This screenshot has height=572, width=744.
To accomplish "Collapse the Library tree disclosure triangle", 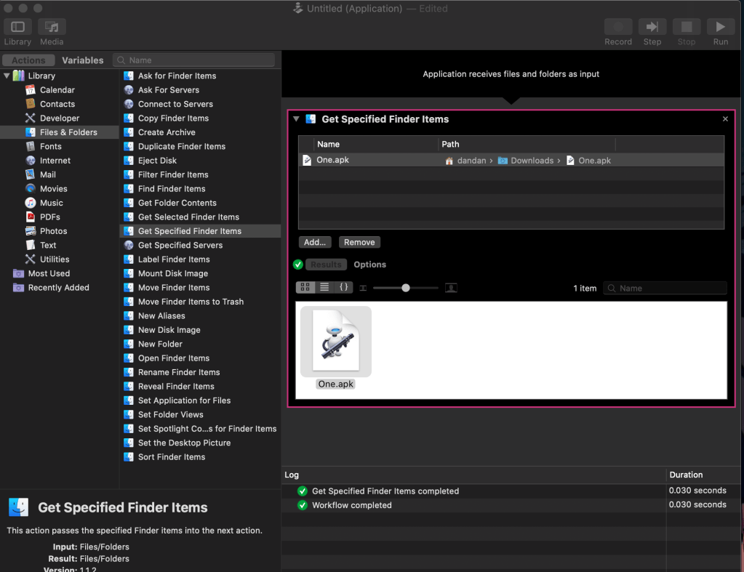I will [7, 76].
